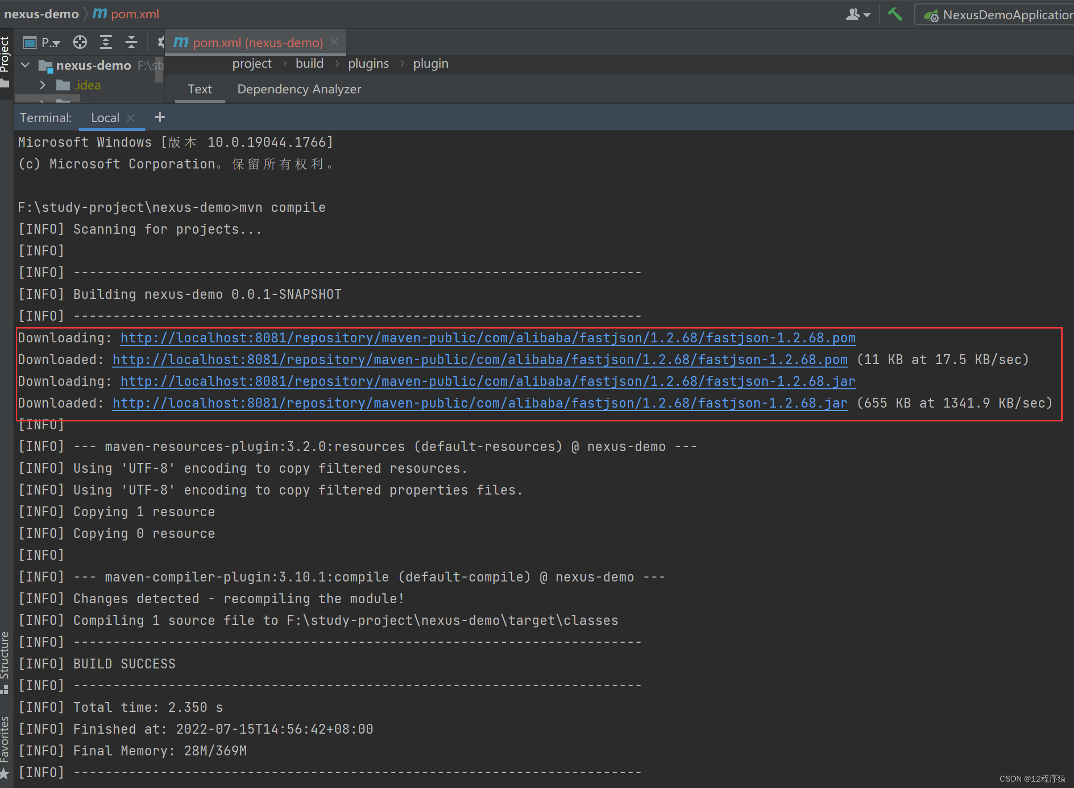Click the Microsoft Windows version line
Screen dimensions: 1074x788
point(176,142)
